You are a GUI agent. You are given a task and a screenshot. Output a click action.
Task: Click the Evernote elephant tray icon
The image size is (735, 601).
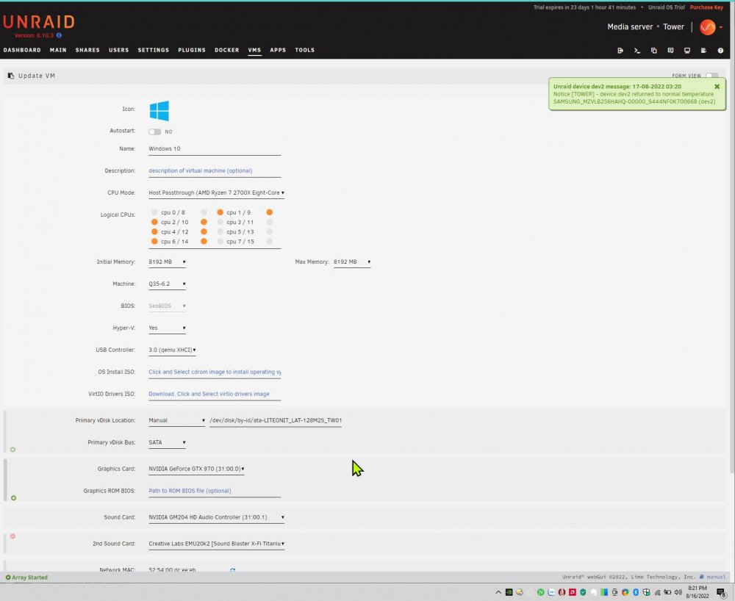[x=593, y=592]
